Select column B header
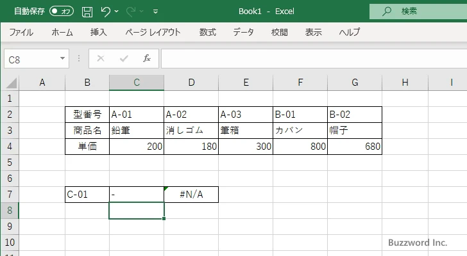 (87, 83)
